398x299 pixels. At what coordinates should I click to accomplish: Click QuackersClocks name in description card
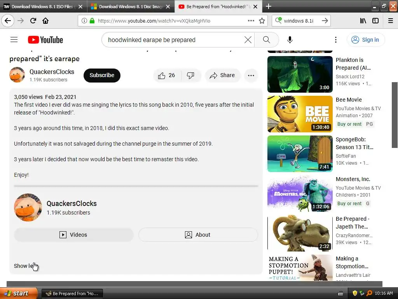point(72,204)
